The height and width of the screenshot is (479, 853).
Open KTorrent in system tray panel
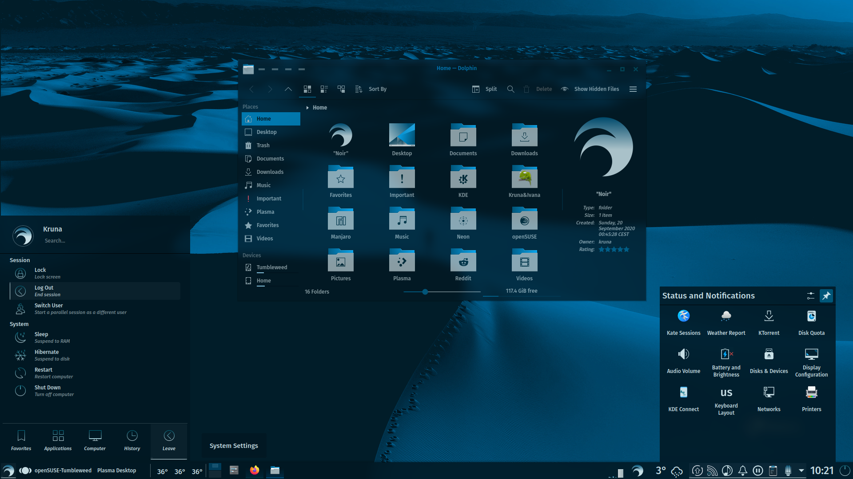point(769,322)
